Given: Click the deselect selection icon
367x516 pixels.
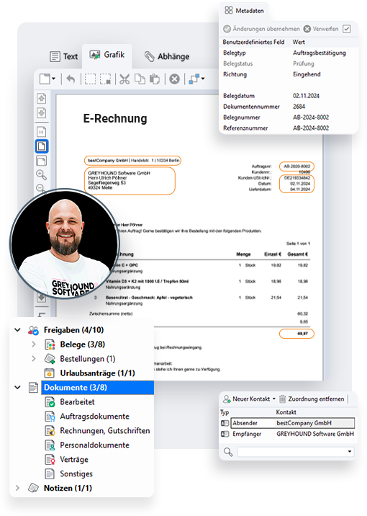Looking at the screenshot, I should (x=106, y=79).
